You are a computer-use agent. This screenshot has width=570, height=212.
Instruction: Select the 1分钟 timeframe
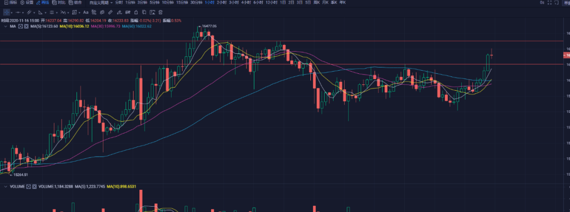pyautogui.click(x=130, y=2)
